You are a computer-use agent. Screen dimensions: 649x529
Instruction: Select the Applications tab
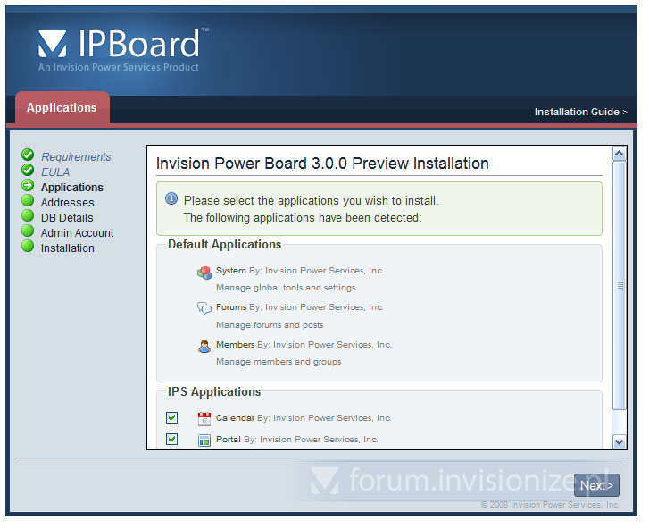coord(62,108)
